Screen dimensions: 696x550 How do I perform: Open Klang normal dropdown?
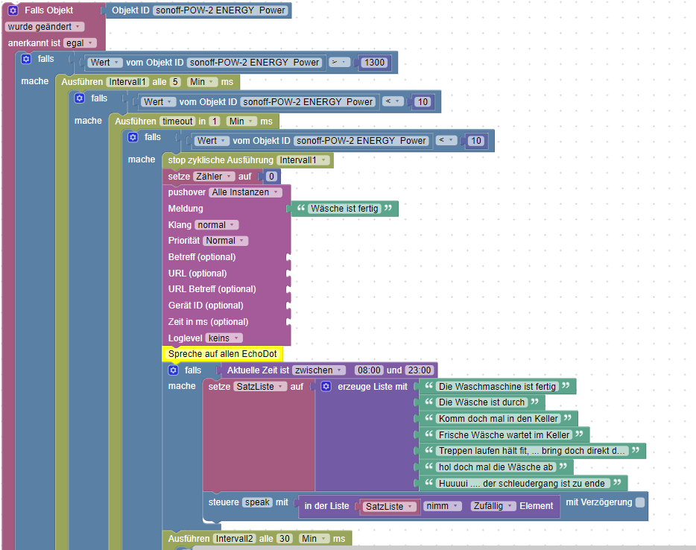pyautogui.click(x=217, y=225)
